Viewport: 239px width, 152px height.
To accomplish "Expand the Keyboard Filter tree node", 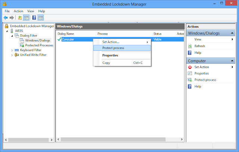I will pos(12,50).
